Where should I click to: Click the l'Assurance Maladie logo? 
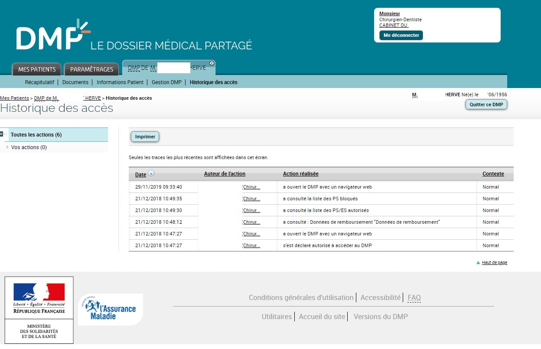pyautogui.click(x=111, y=309)
